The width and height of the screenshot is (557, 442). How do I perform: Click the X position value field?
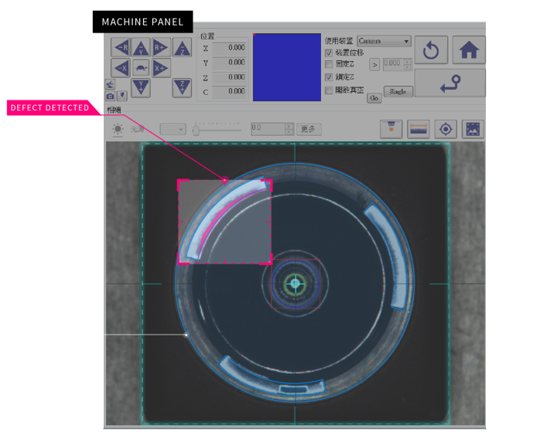(x=230, y=48)
